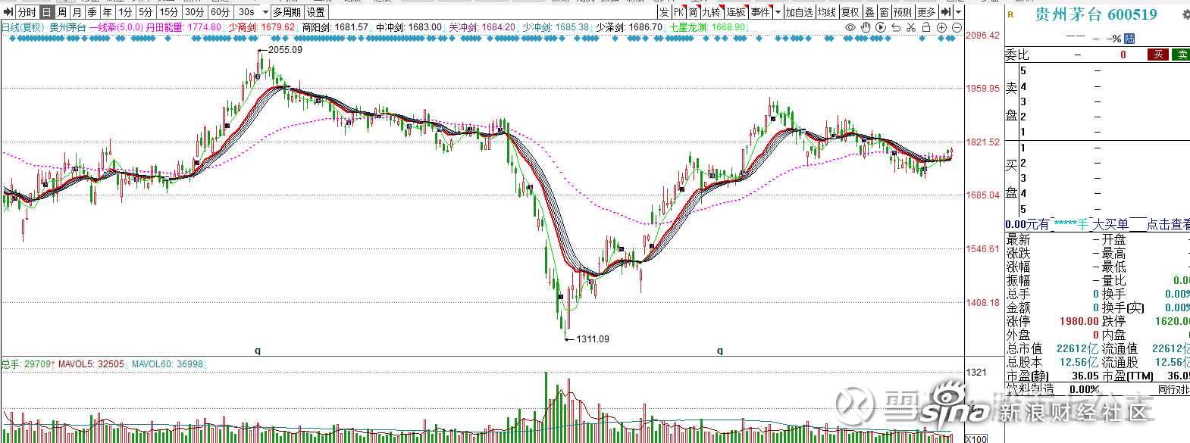
Task: Click the 简 toolbar button
Action: pyautogui.click(x=693, y=12)
